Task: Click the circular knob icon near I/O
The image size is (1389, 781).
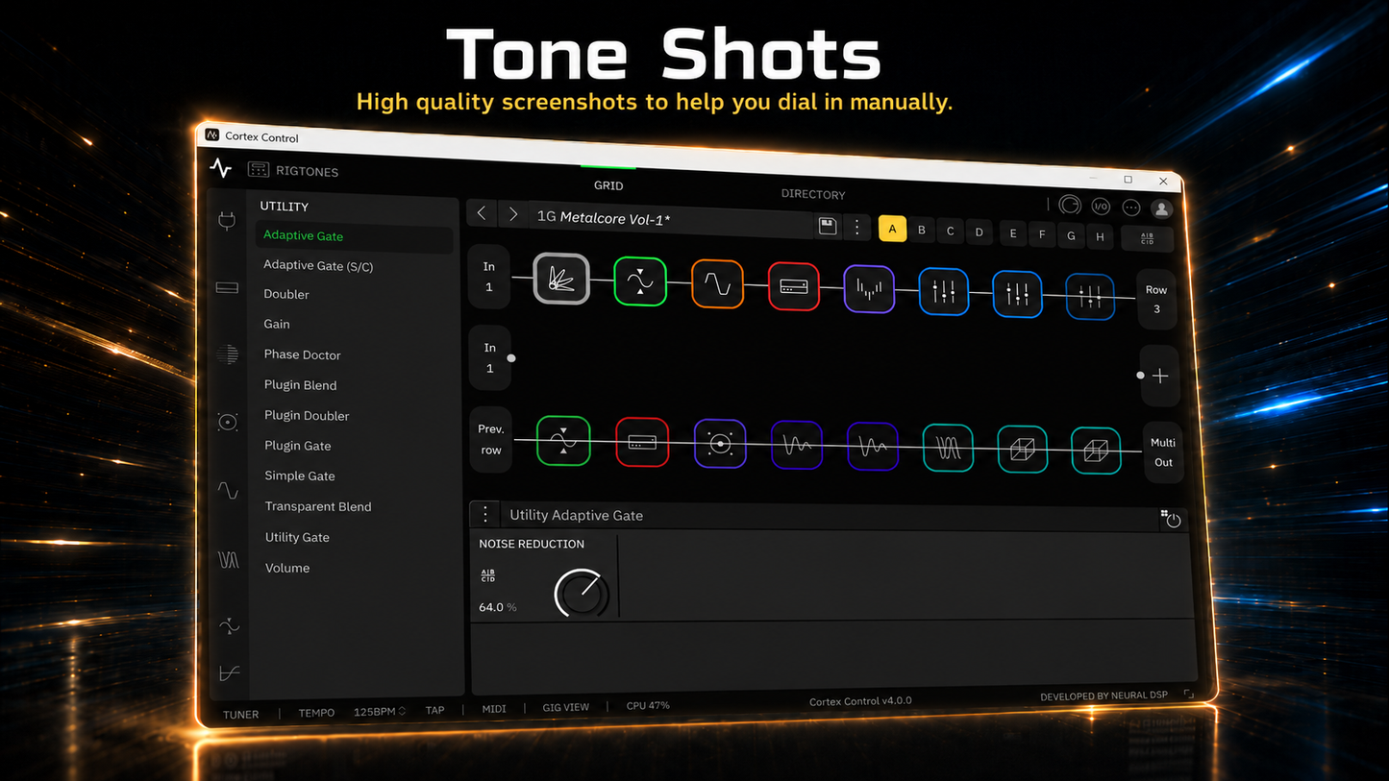Action: pyautogui.click(x=1069, y=205)
